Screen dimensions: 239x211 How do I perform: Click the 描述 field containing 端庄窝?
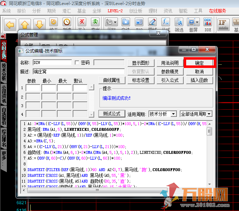(x=79, y=71)
